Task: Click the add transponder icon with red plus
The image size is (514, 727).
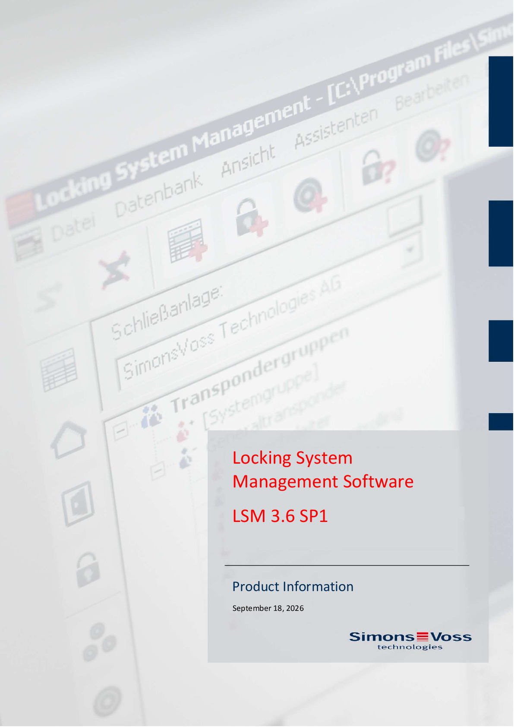Action: click(310, 196)
